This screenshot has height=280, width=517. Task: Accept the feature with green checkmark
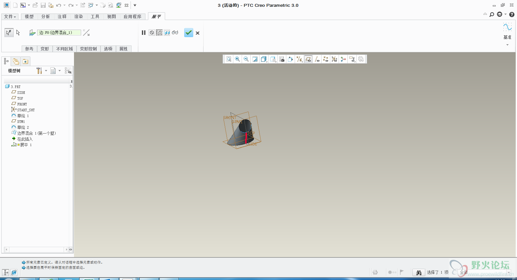[189, 33]
